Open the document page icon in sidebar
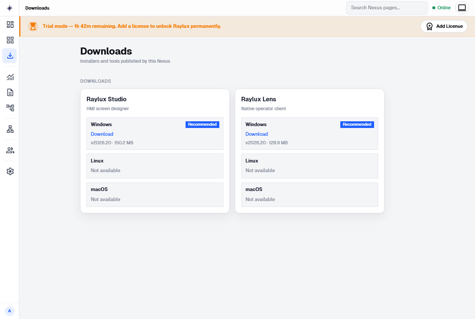The height and width of the screenshot is (319, 475). click(x=10, y=92)
